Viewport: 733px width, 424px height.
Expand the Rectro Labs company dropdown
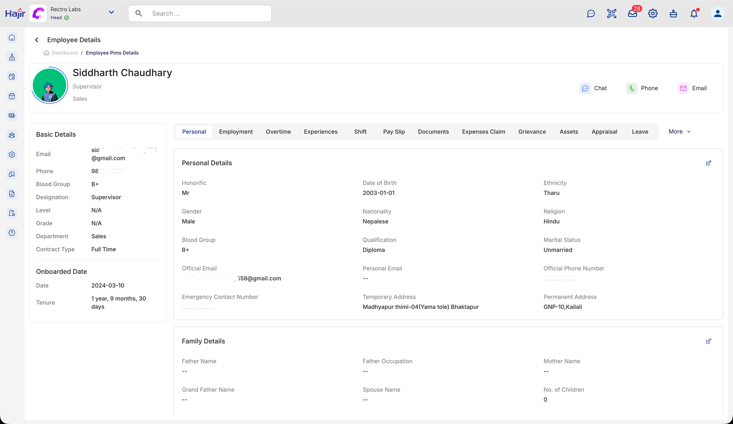111,13
